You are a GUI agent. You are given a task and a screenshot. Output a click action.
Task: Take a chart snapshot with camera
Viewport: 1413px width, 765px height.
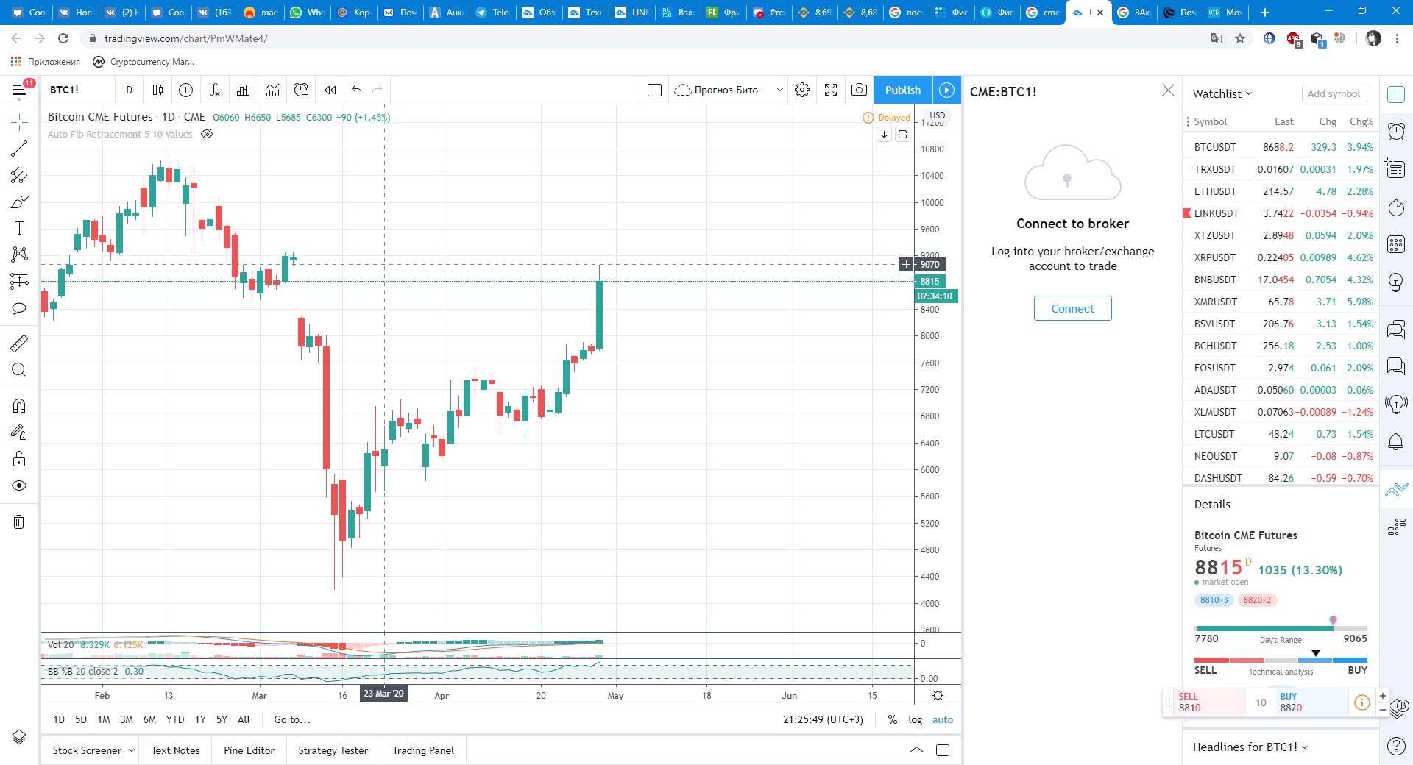[x=859, y=90]
